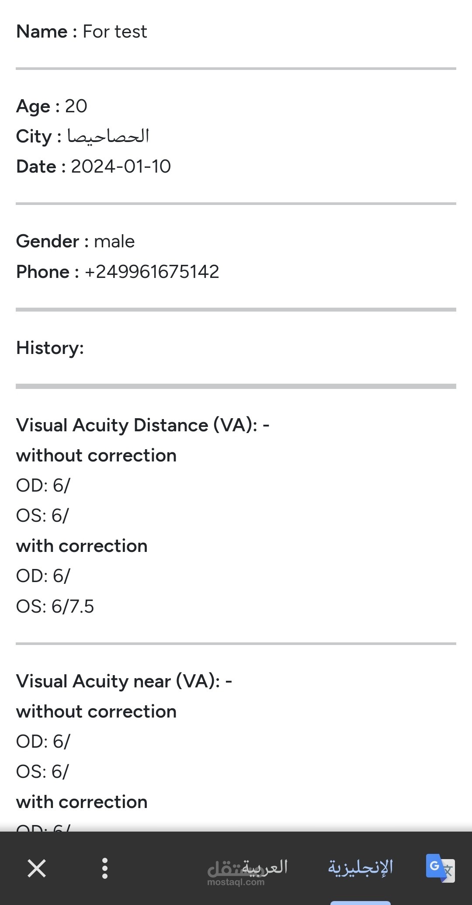The image size is (472, 905).
Task: Select the الإنجليزية language tab
Action: (x=361, y=867)
